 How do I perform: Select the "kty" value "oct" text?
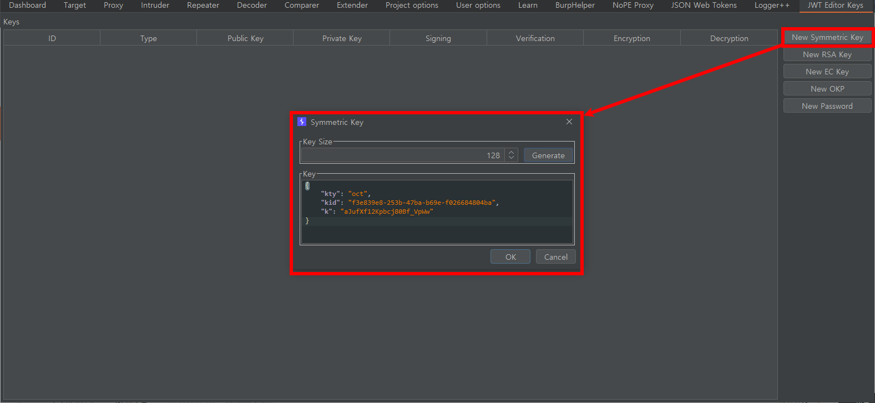pyautogui.click(x=357, y=194)
